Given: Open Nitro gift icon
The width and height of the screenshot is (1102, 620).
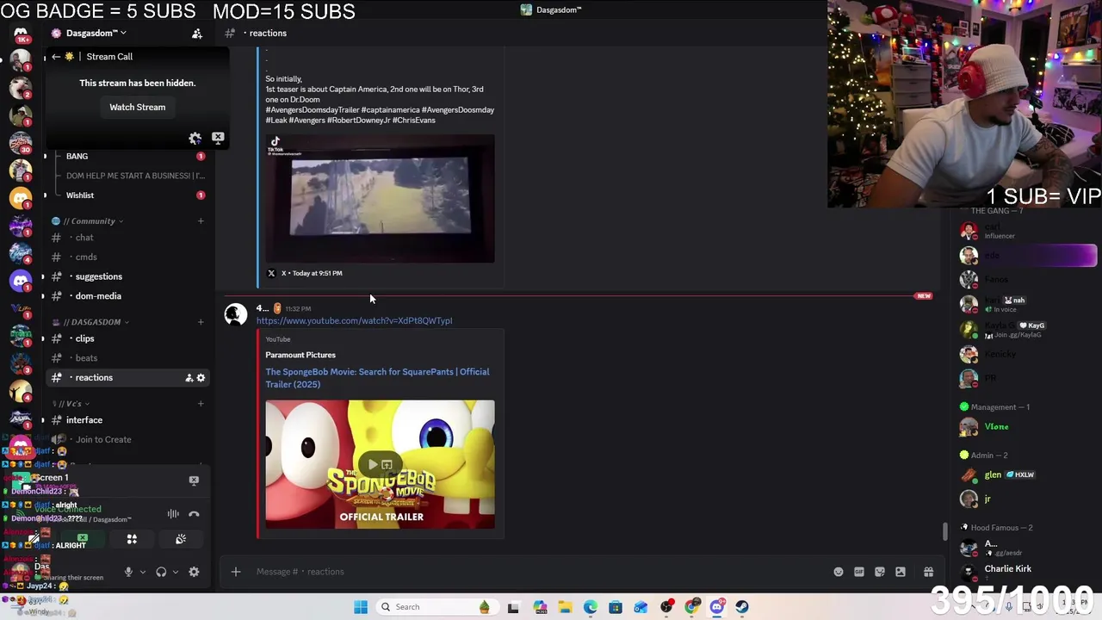Looking at the screenshot, I should click(928, 572).
